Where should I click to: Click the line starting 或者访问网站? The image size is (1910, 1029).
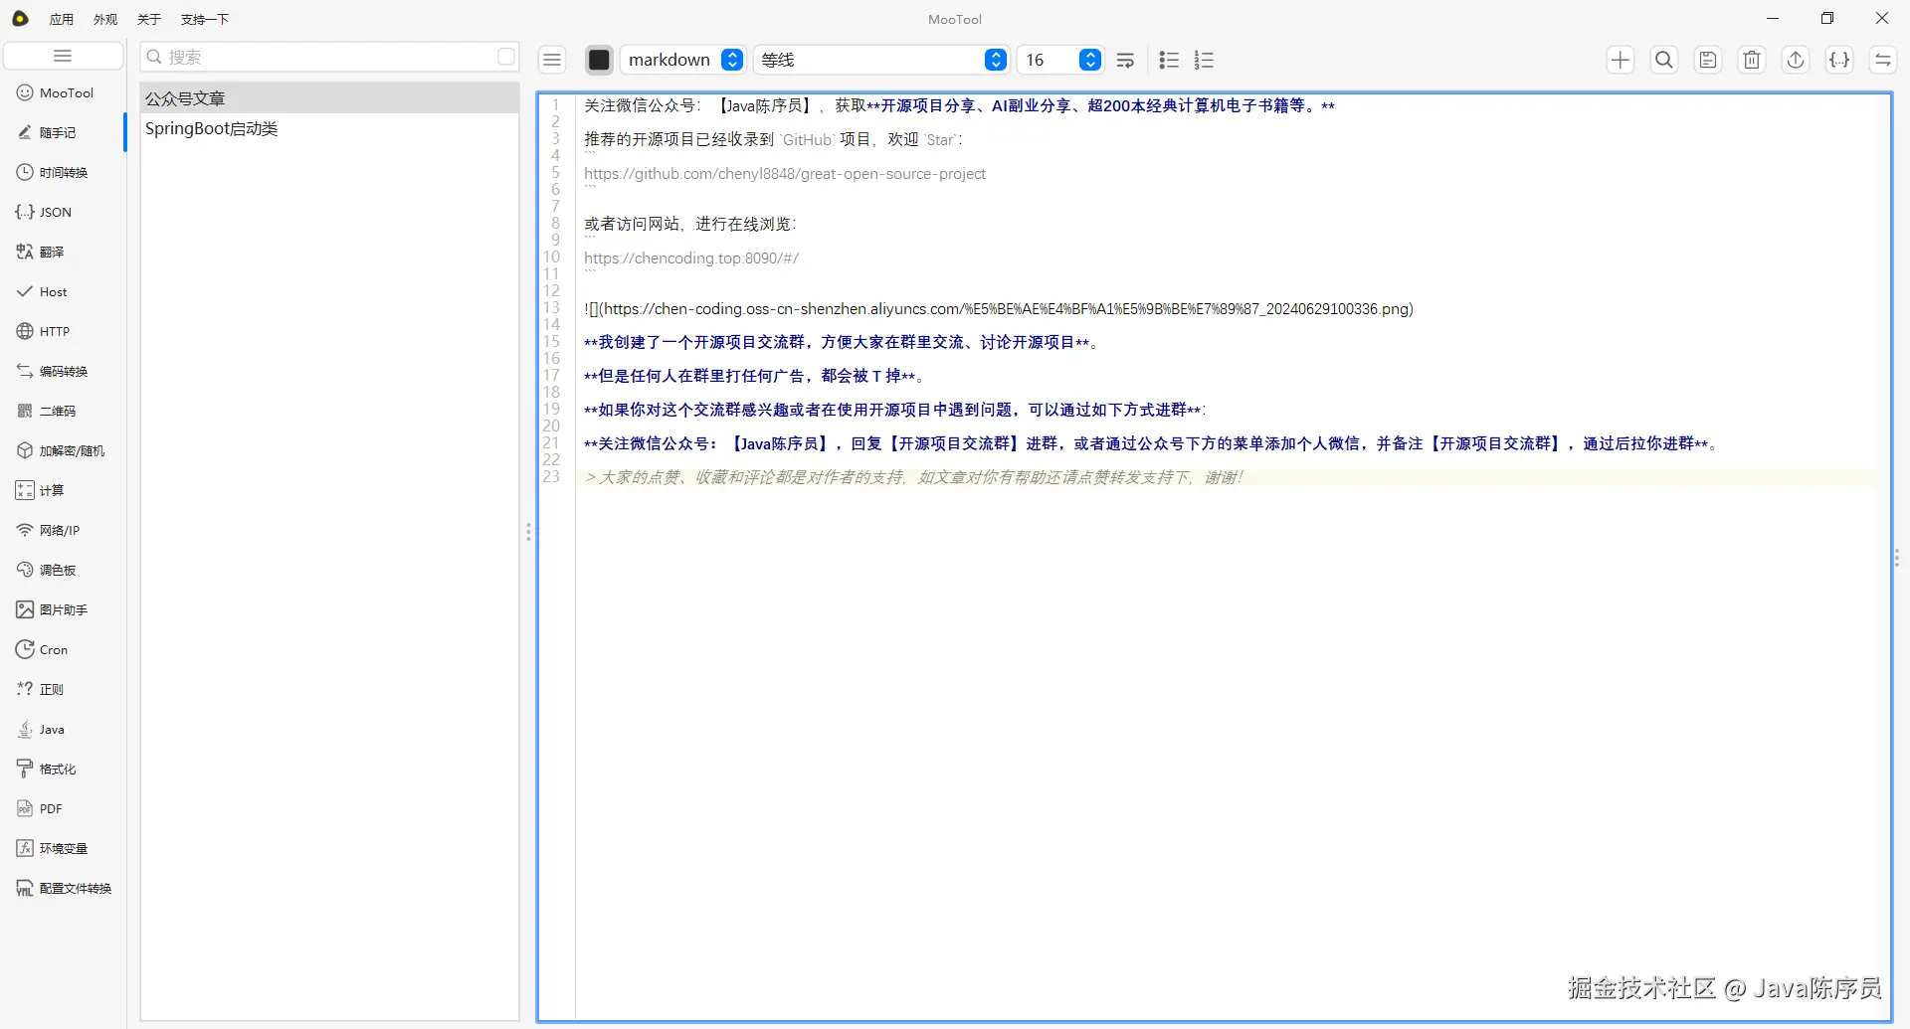click(x=690, y=225)
